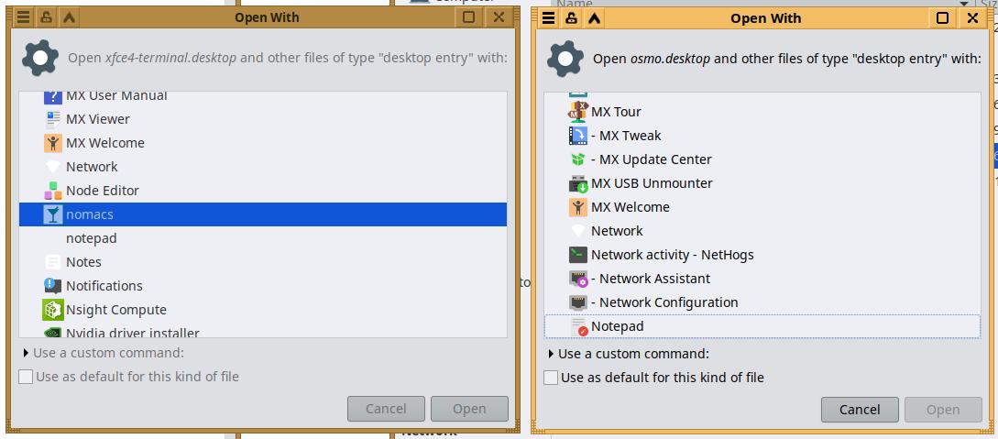Screen dimensions: 998x439
Task: Pick Network activity - NetHogs entry
Action: coord(672,255)
